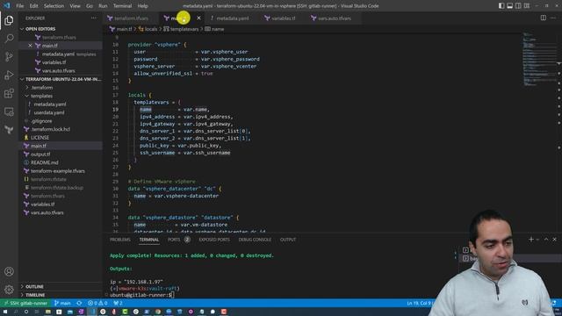Collapse the TERRAFORM-UBUNTU-22.04-VM project section
This screenshot has width=562, height=316.
pyautogui.click(x=61, y=79)
